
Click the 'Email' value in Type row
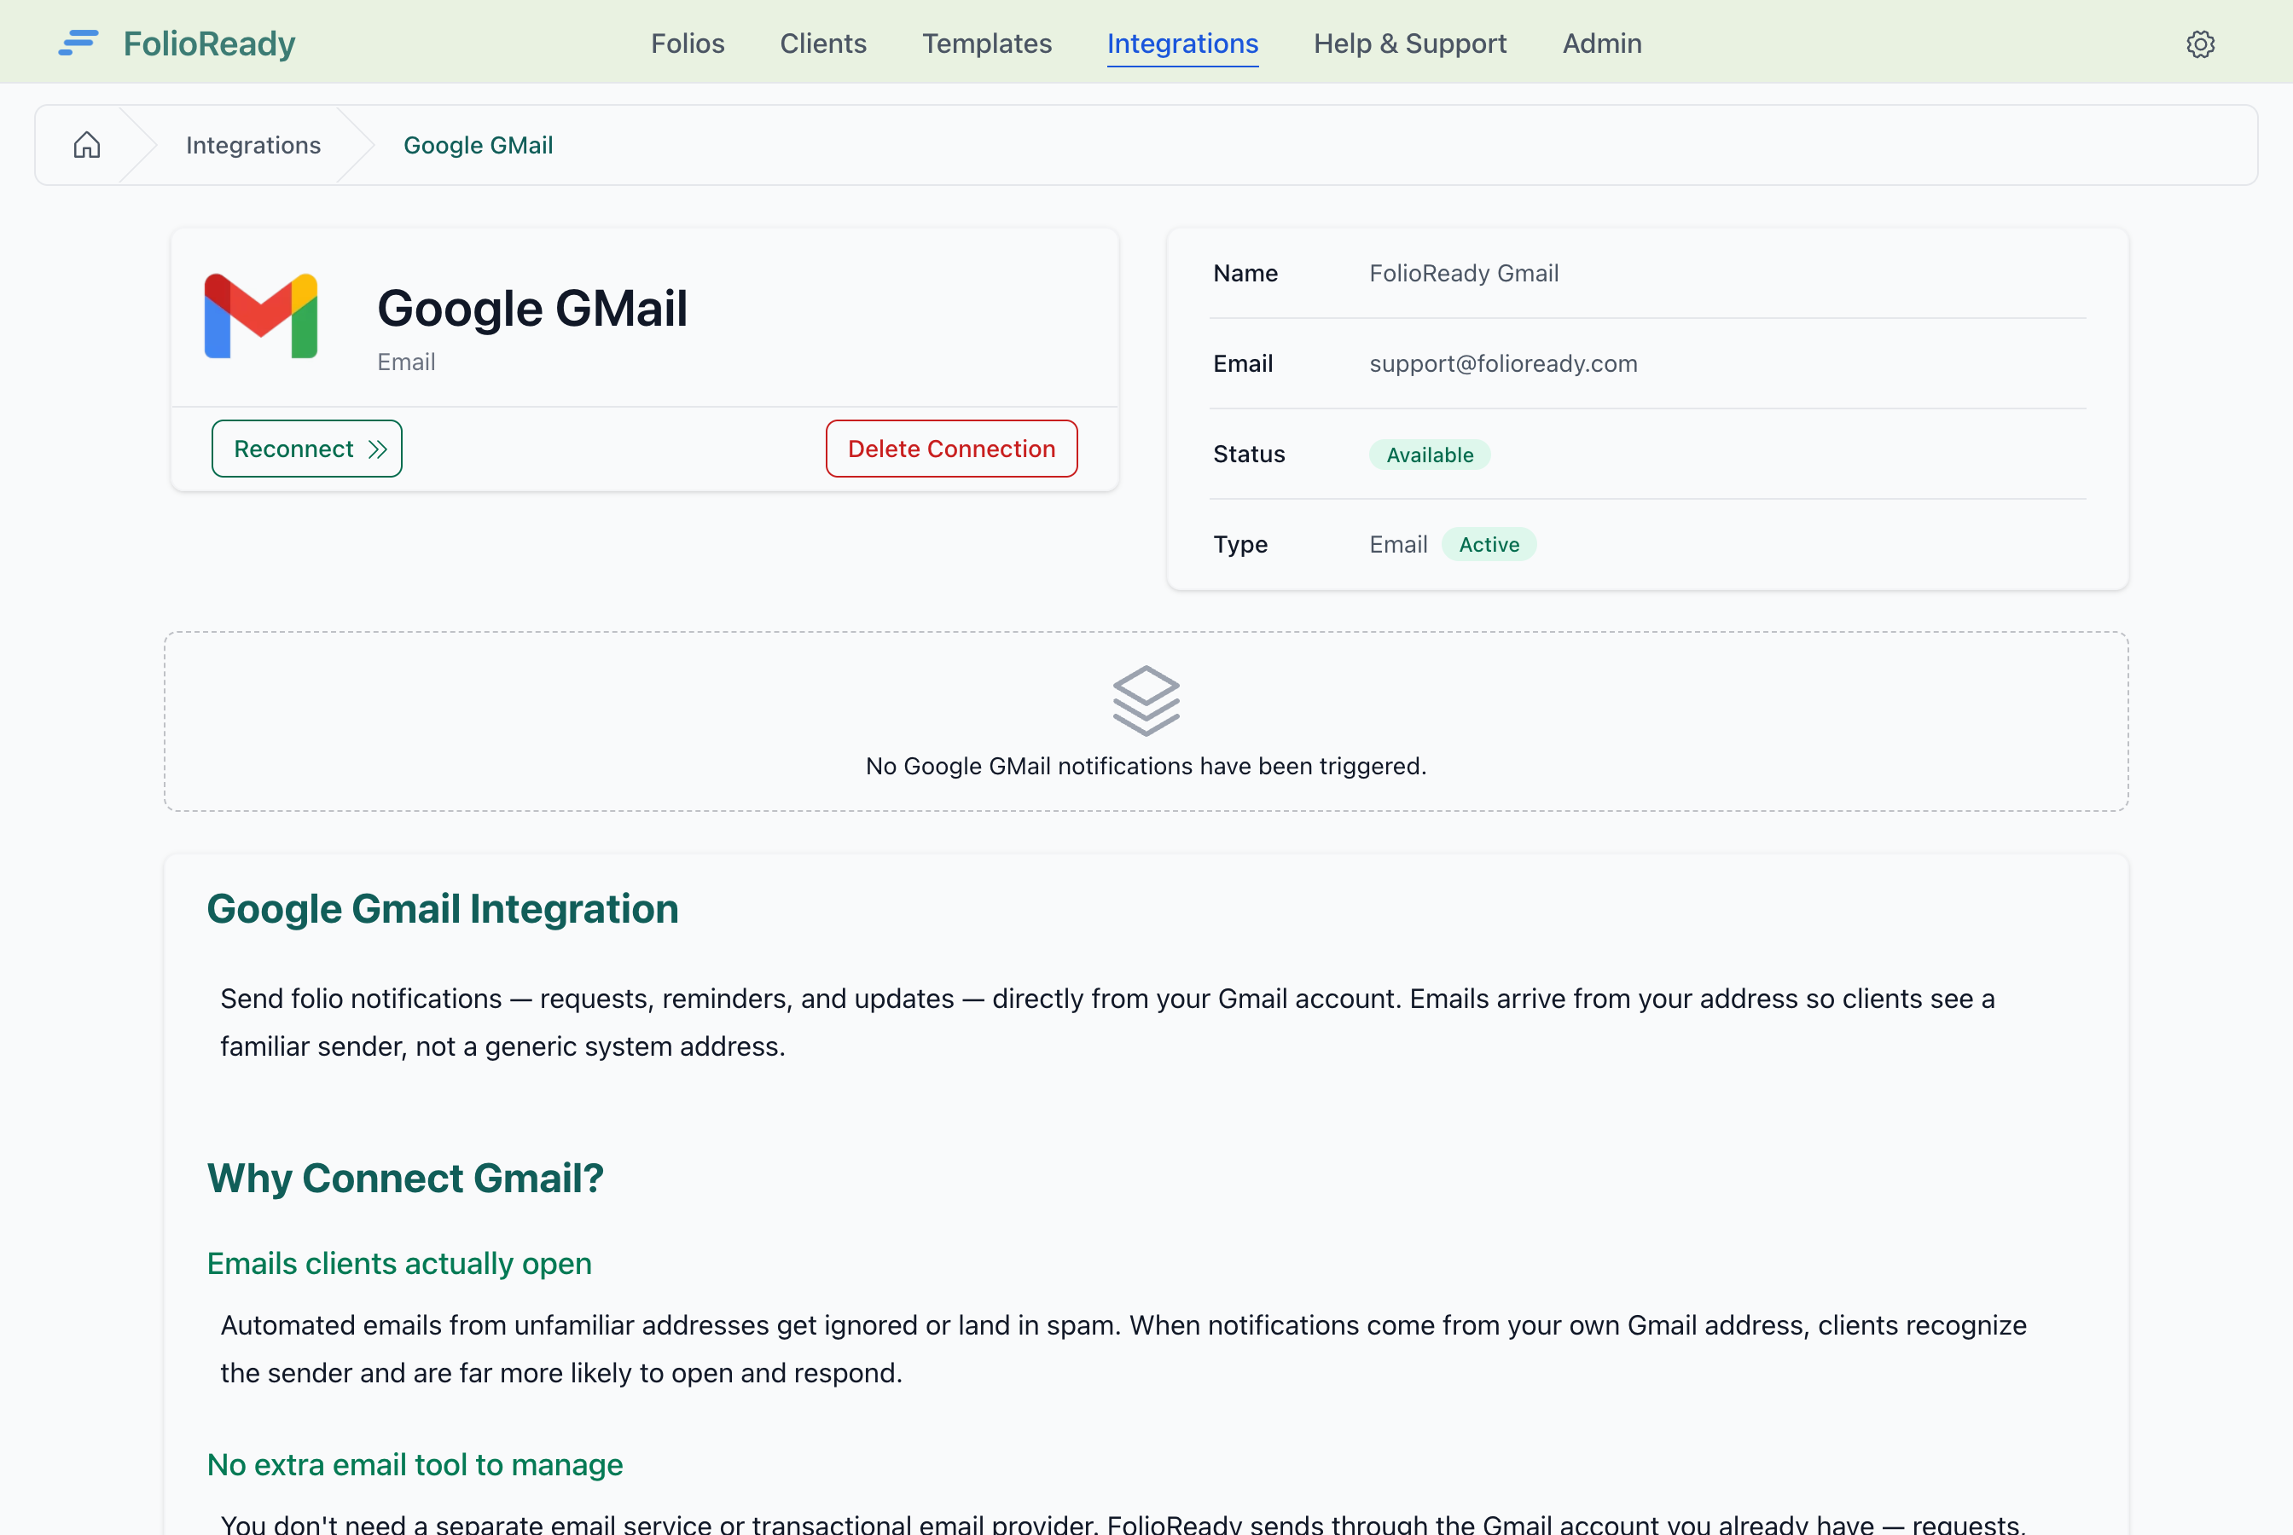[1398, 544]
